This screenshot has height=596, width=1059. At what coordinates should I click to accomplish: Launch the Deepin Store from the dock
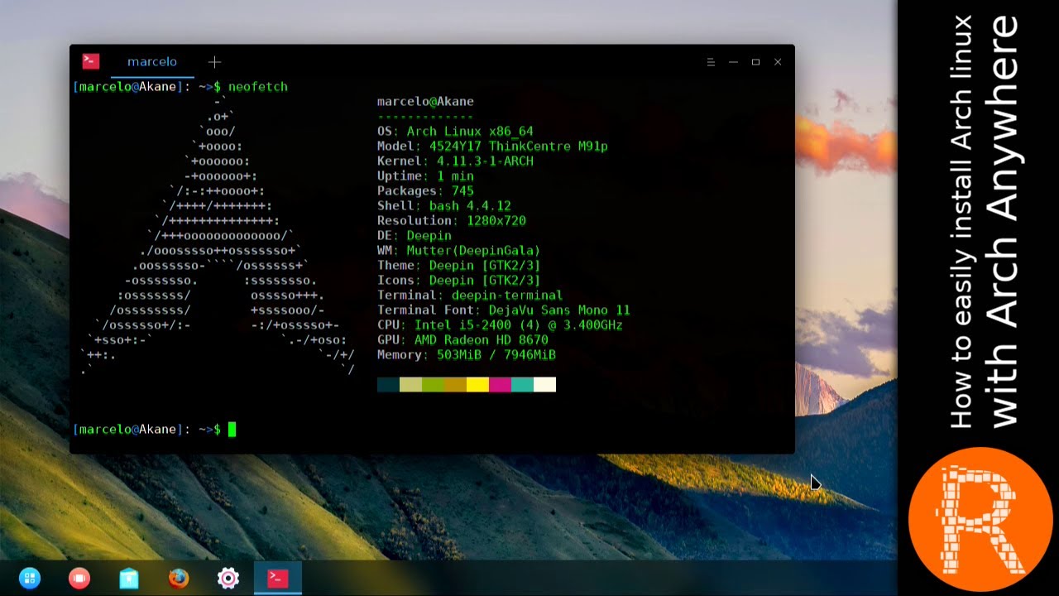coord(129,579)
